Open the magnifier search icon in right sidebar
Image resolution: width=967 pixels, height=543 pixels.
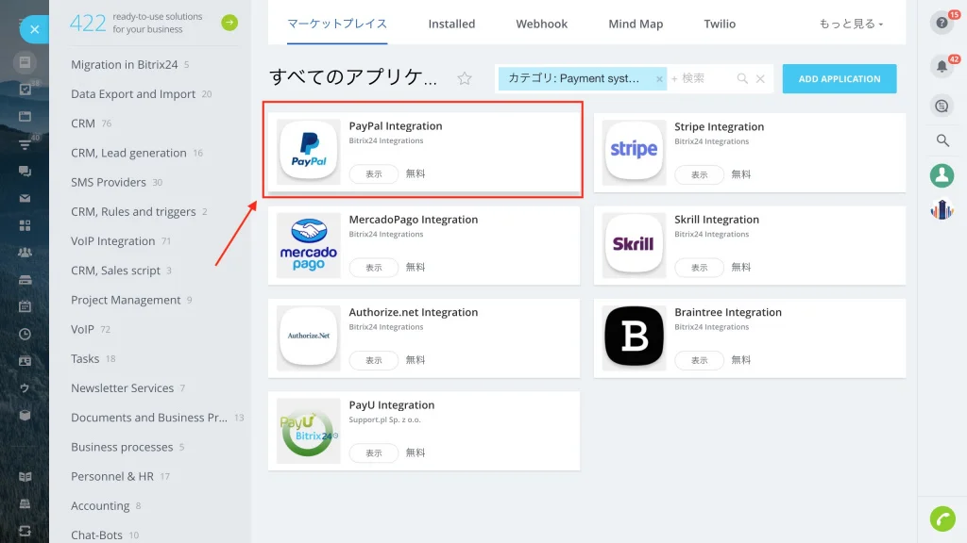[942, 140]
